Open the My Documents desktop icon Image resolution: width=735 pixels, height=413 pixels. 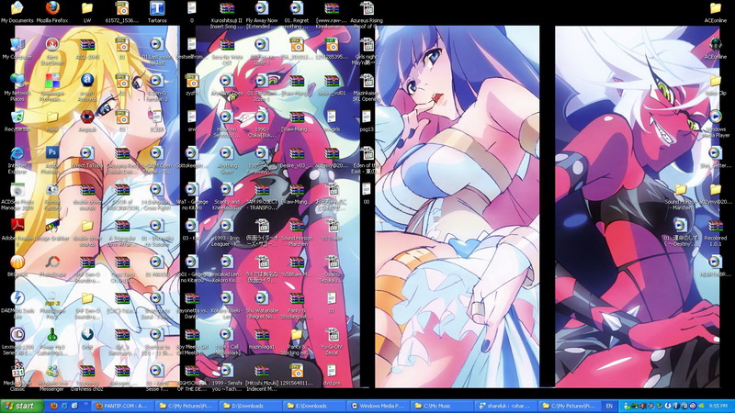(x=17, y=12)
